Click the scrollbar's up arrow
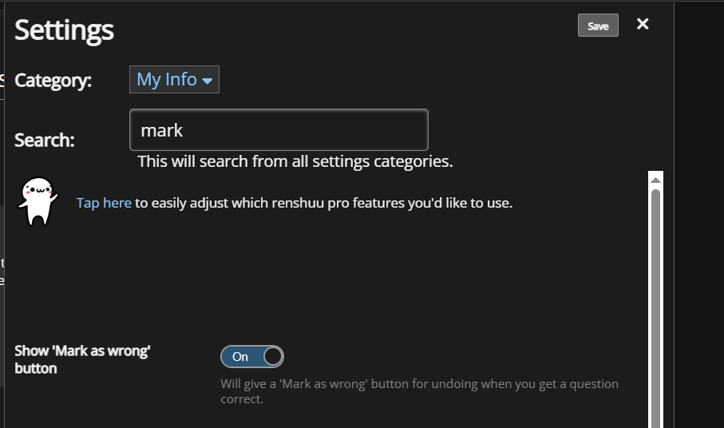Viewport: 724px width, 428px height. tap(655, 180)
